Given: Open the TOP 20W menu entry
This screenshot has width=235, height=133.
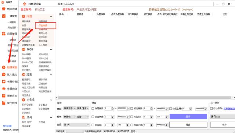Looking at the screenshot, I should click(x=27, y=122).
